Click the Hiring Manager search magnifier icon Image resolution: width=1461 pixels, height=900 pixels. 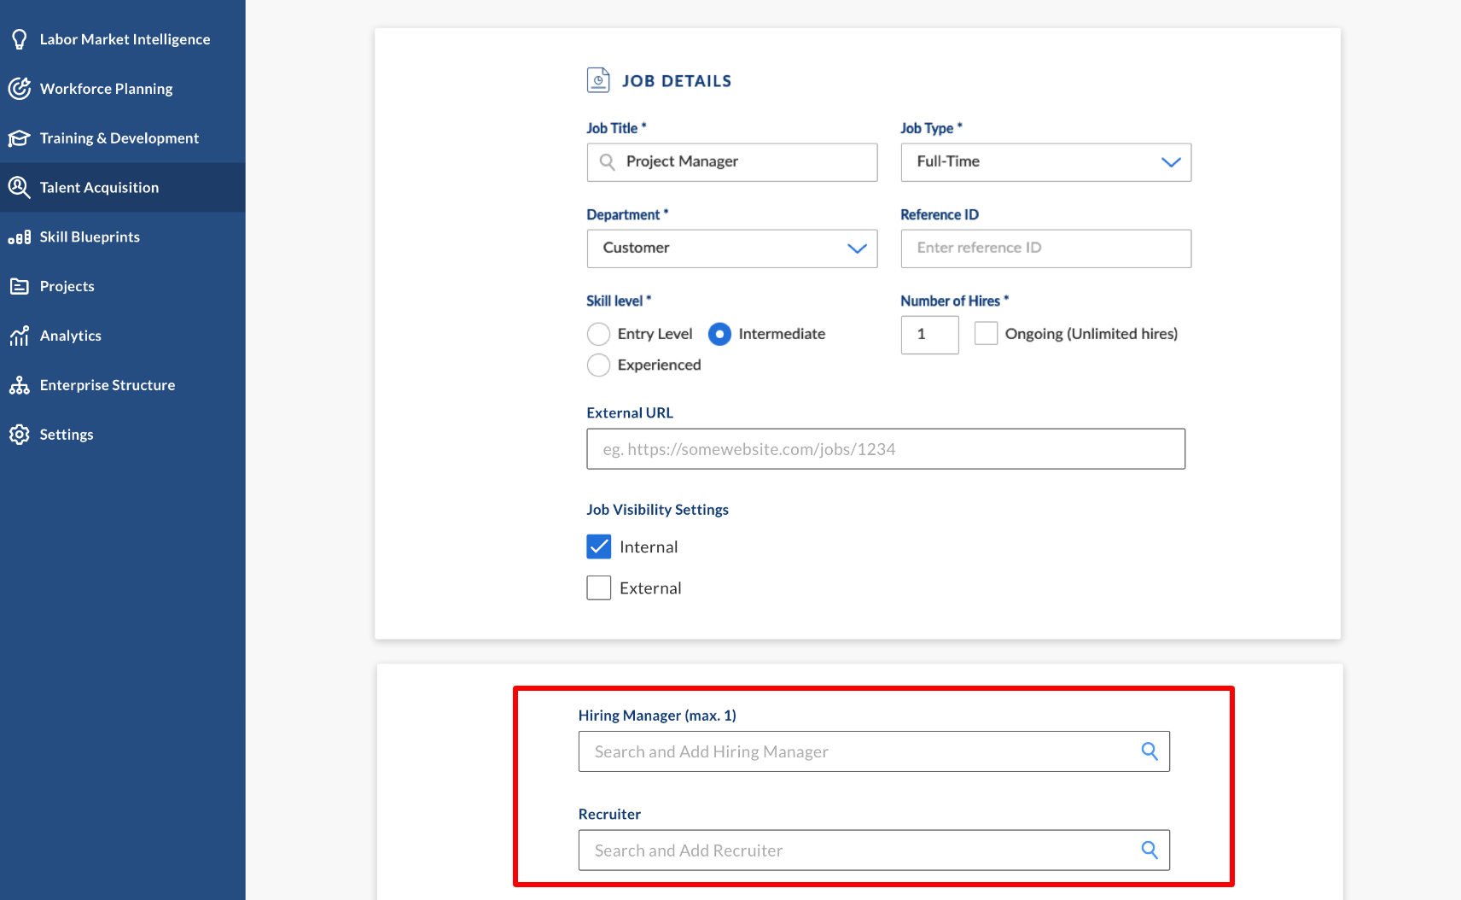coord(1149,751)
